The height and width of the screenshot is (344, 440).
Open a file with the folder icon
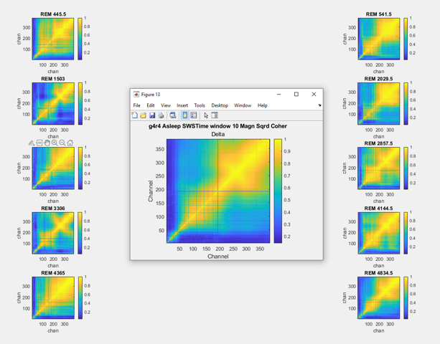[143, 115]
